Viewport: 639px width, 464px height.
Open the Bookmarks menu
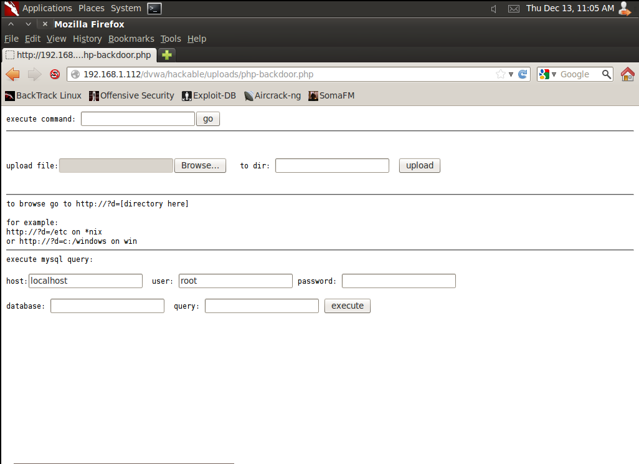tap(131, 39)
